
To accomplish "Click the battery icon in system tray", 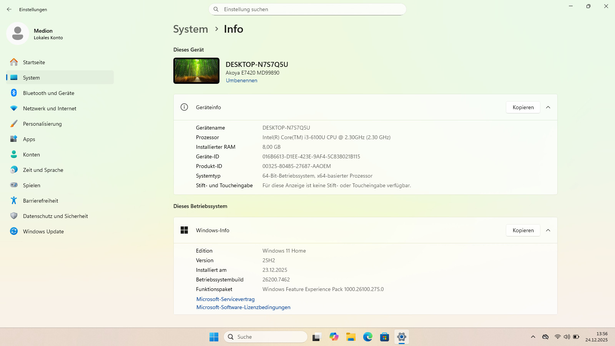I will pos(576,337).
